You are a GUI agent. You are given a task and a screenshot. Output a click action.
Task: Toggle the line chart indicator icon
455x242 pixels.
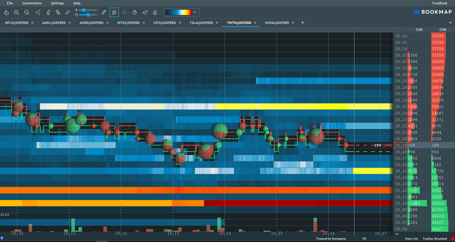[145, 12]
